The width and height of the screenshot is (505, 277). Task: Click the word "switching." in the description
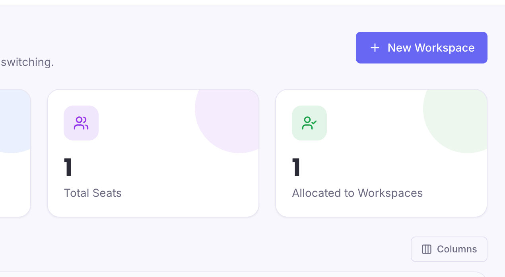27,63
